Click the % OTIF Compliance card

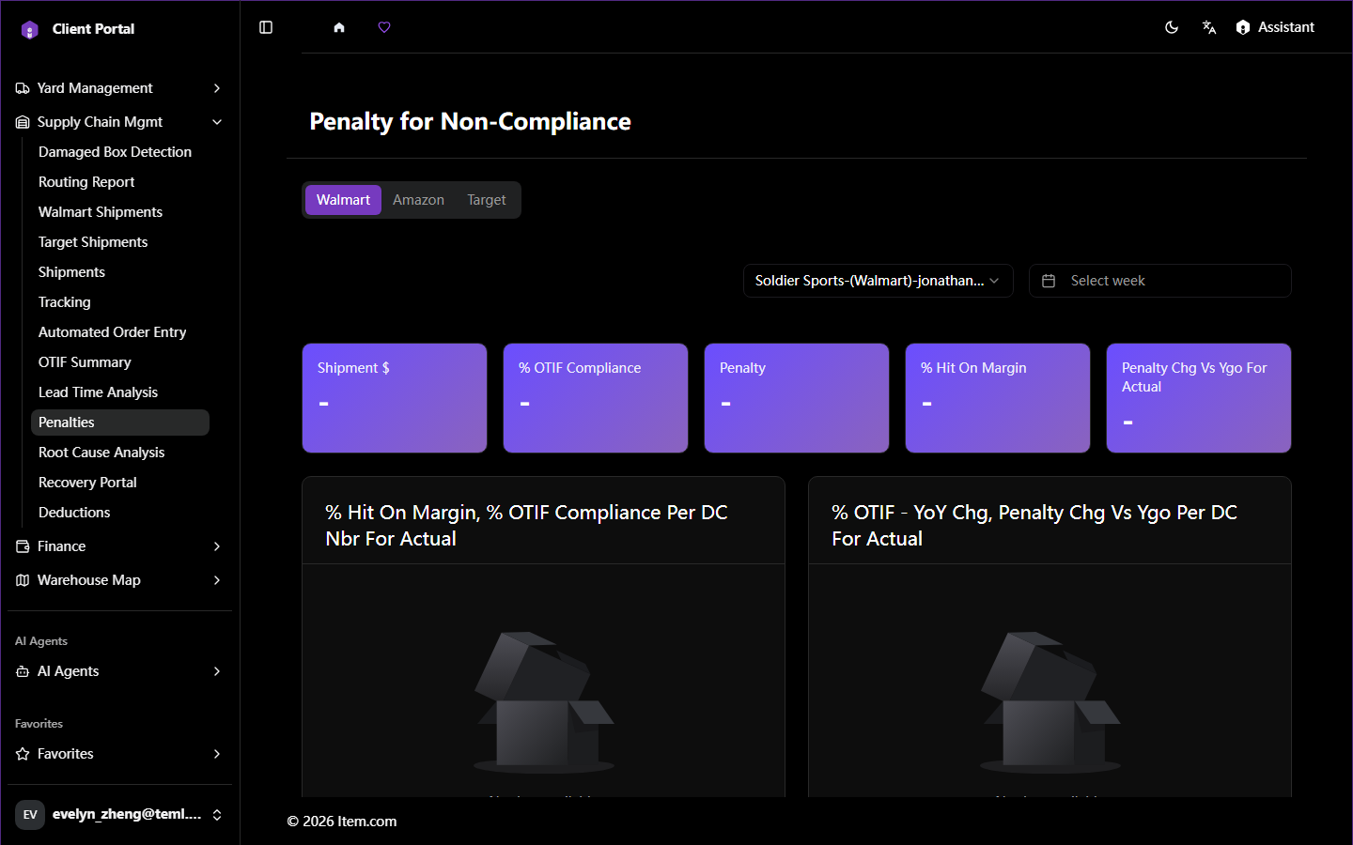coord(596,398)
